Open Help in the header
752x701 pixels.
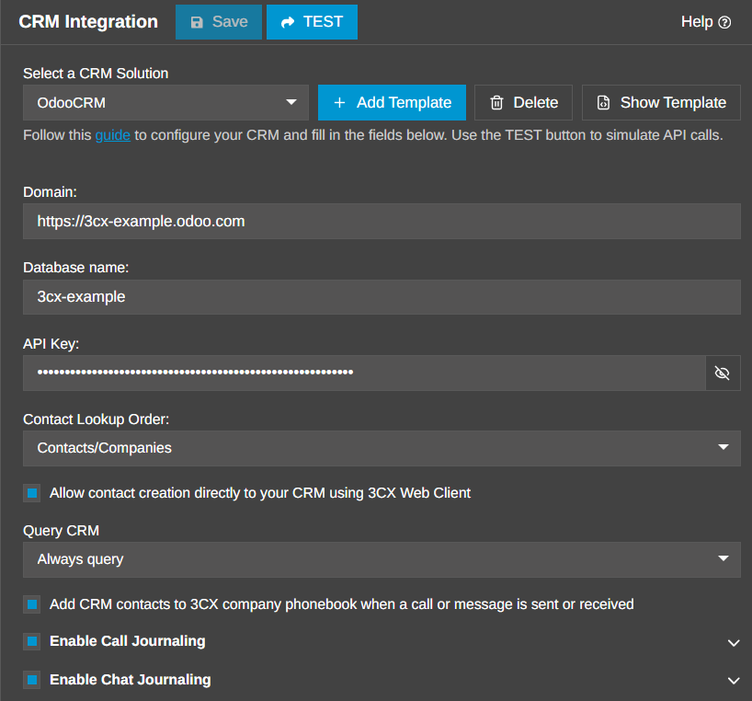coord(705,22)
